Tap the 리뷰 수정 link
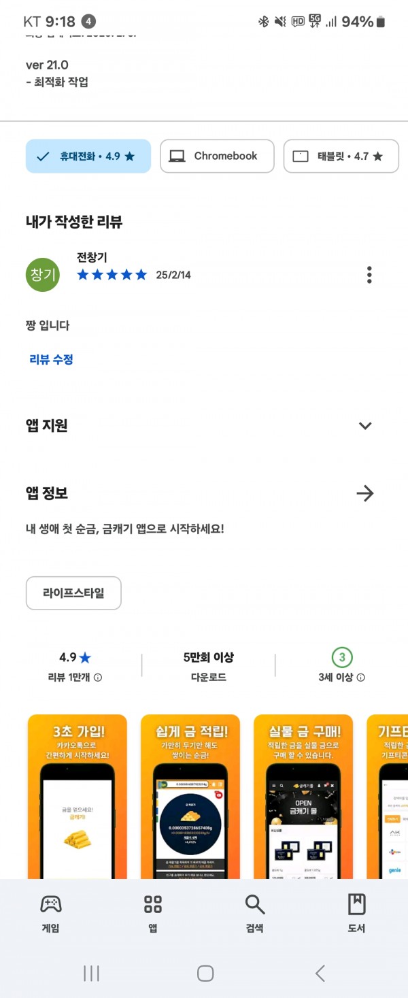Image resolution: width=408 pixels, height=998 pixels. 51,360
